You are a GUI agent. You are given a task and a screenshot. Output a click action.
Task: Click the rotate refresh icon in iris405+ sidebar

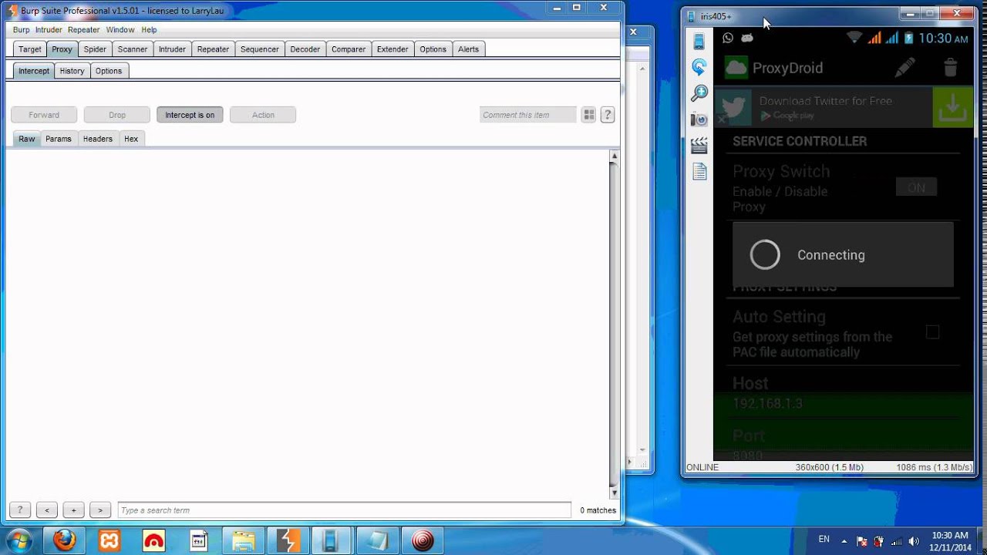tap(699, 67)
